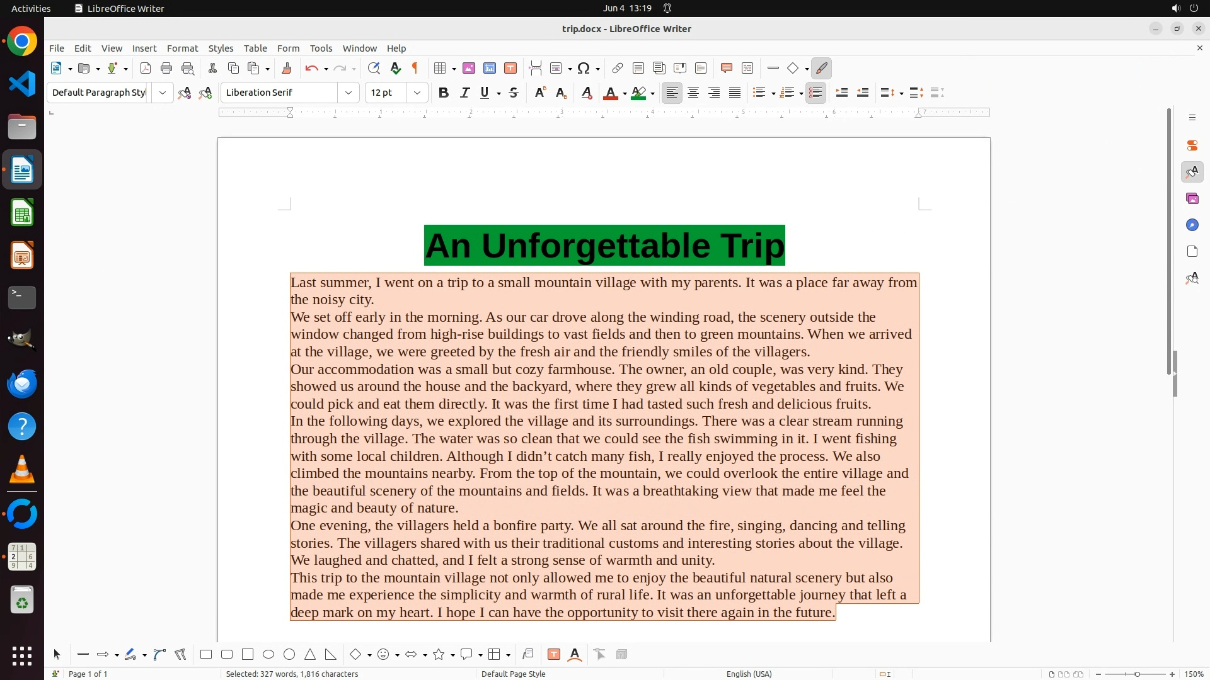Image resolution: width=1210 pixels, height=680 pixels.
Task: Click English (USA) language in status bar
Action: click(749, 674)
